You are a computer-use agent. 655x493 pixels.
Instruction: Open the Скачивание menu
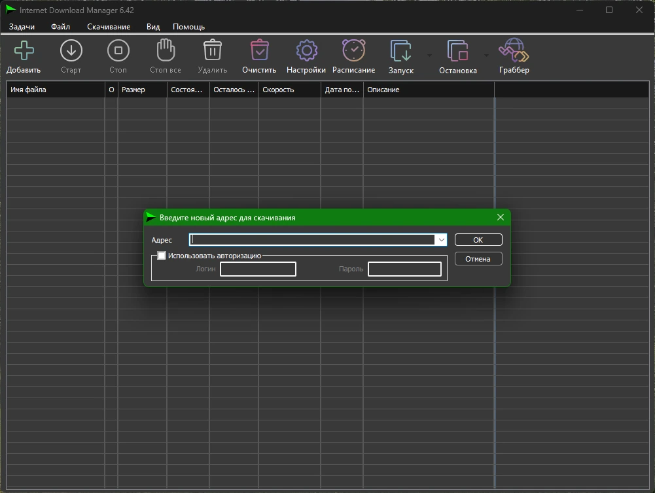109,27
